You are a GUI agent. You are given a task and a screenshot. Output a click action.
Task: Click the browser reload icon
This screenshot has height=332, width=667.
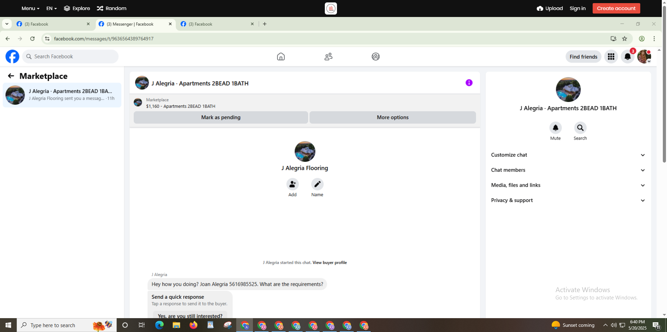click(x=32, y=39)
